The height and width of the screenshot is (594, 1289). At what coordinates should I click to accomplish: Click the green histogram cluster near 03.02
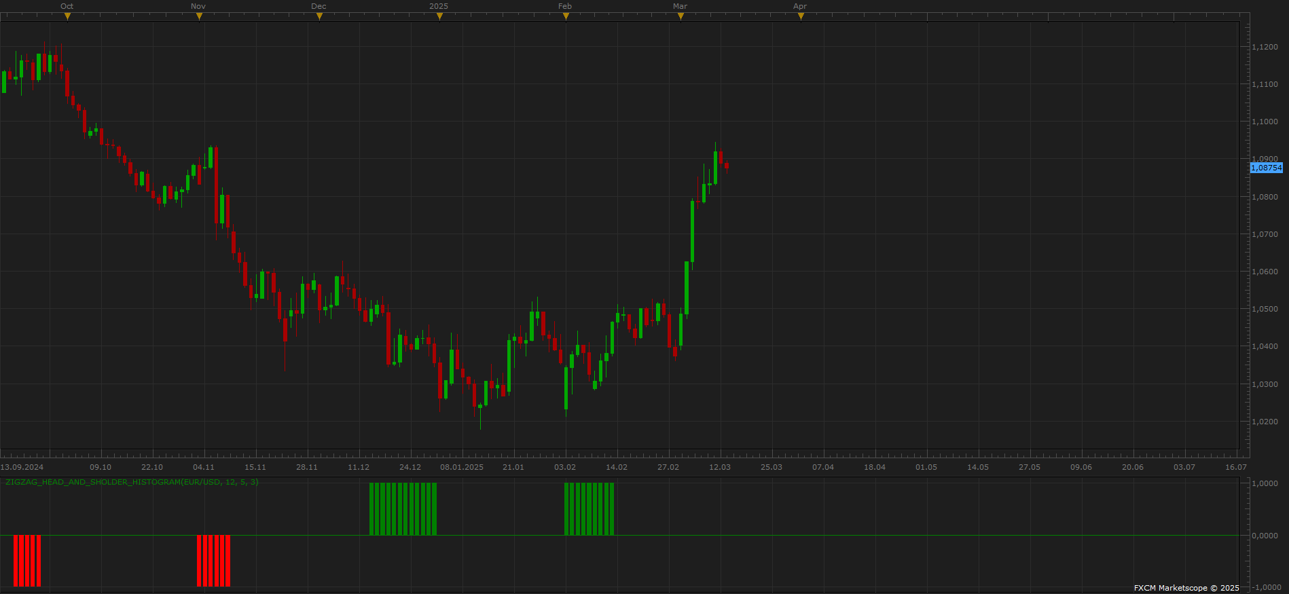(x=589, y=509)
